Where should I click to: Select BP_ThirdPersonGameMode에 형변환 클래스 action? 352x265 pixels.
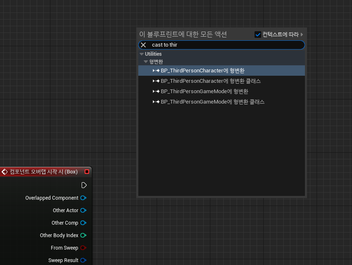(x=222, y=102)
